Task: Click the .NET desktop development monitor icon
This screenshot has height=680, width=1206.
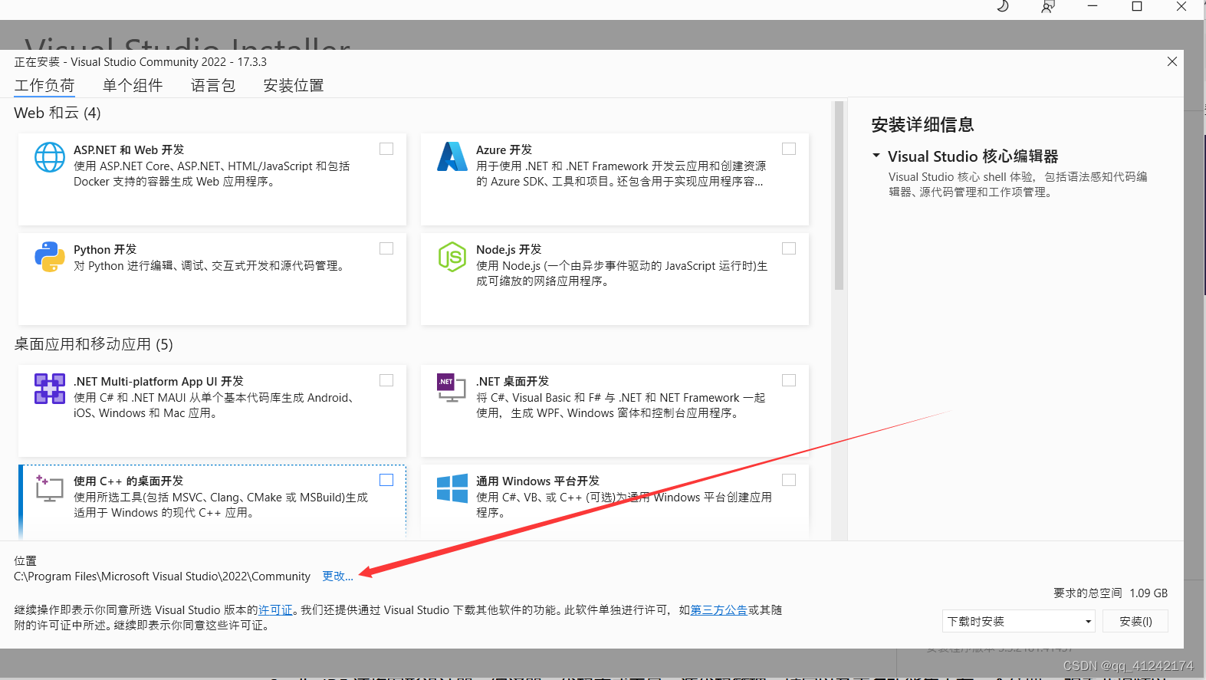Action: pos(452,388)
